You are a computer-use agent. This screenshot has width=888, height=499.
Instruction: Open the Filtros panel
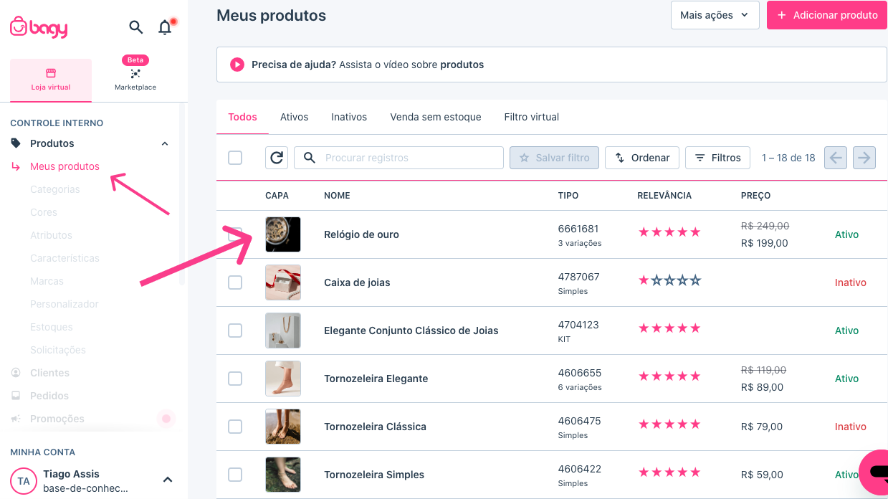[717, 158]
